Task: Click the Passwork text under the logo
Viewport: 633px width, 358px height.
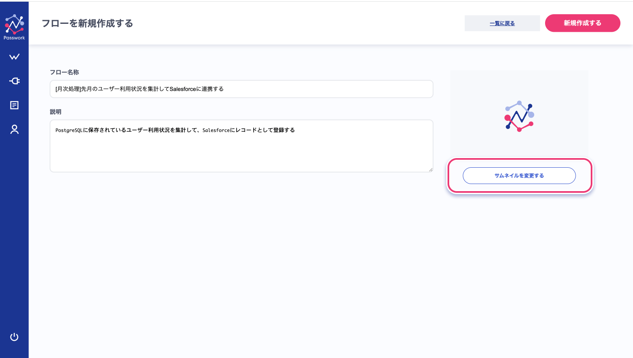Action: coord(14,38)
